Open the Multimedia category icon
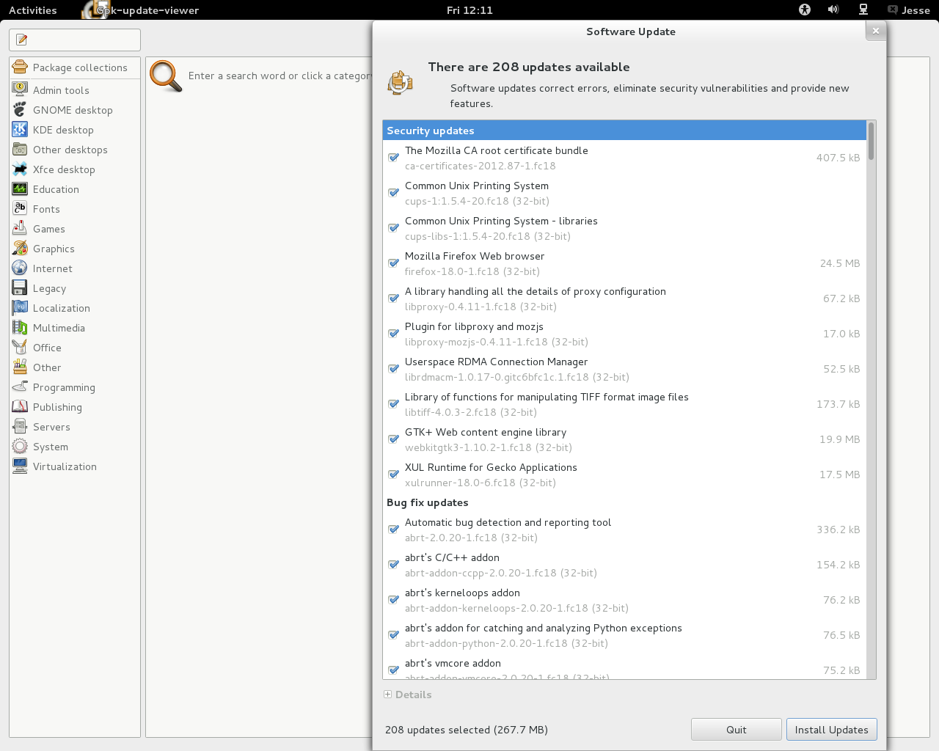939x751 pixels. pyautogui.click(x=20, y=327)
